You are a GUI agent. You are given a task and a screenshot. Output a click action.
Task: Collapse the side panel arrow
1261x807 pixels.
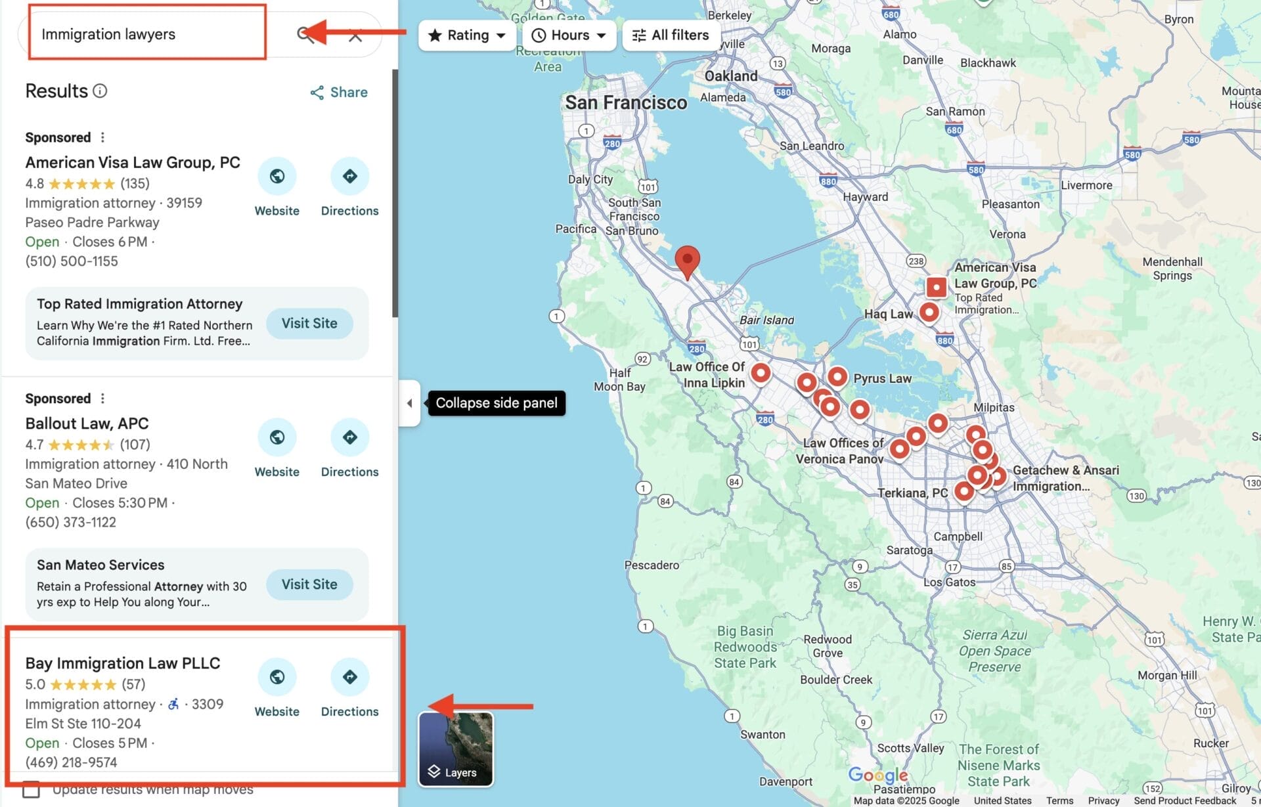(409, 403)
